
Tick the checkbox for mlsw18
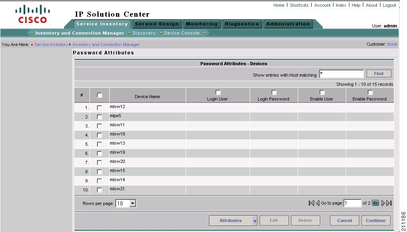tap(99, 135)
